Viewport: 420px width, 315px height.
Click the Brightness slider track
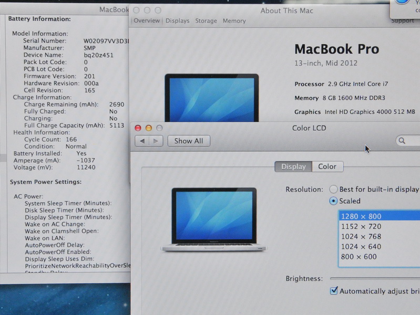375,278
